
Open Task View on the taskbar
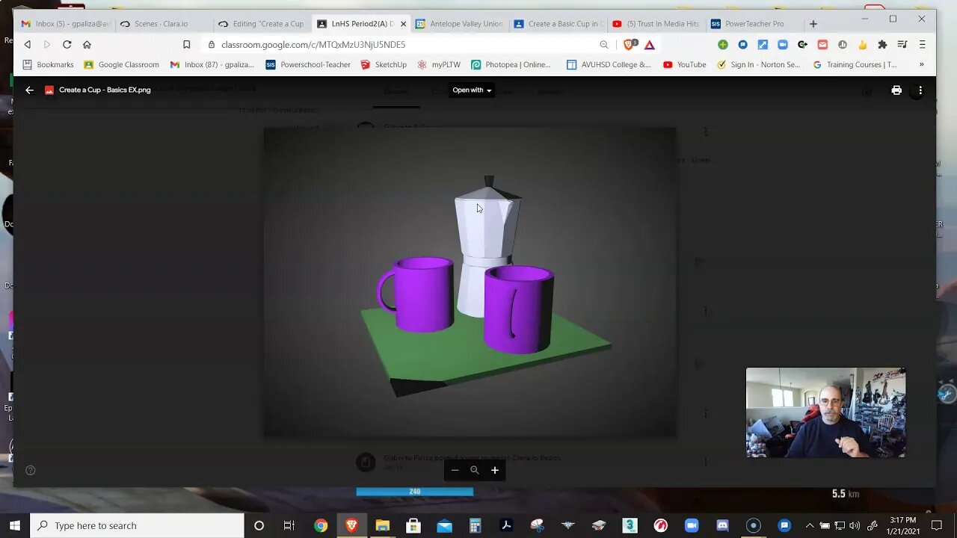click(x=289, y=525)
